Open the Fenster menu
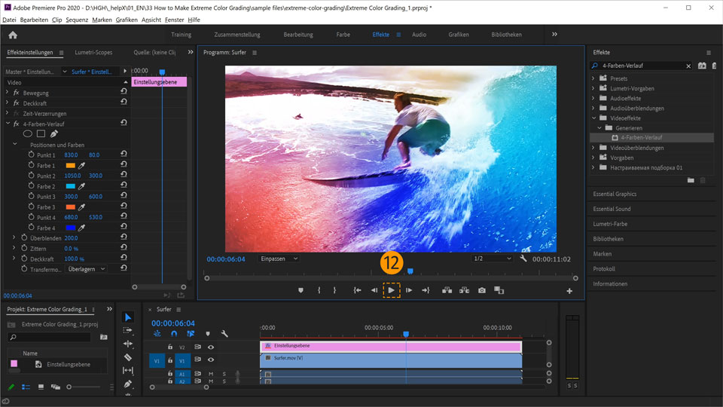The height and width of the screenshot is (407, 723). (174, 20)
